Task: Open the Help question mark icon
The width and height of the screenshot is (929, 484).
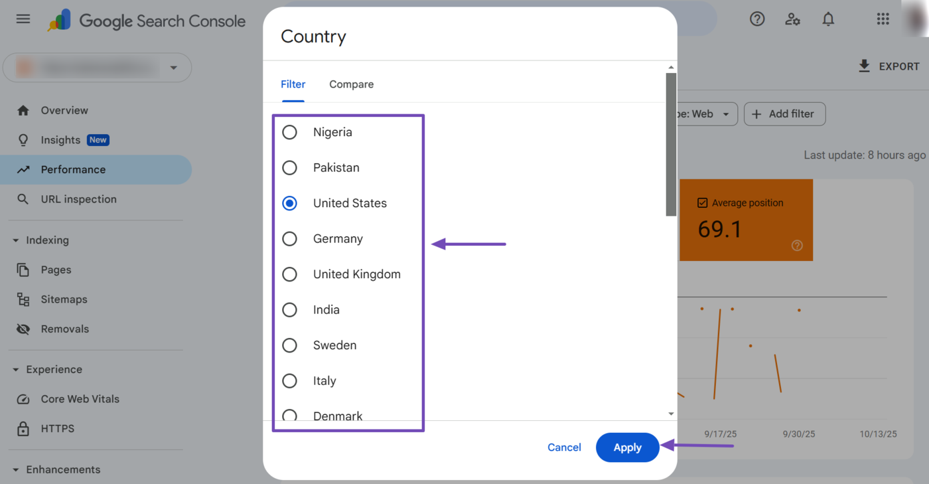Action: (x=757, y=19)
